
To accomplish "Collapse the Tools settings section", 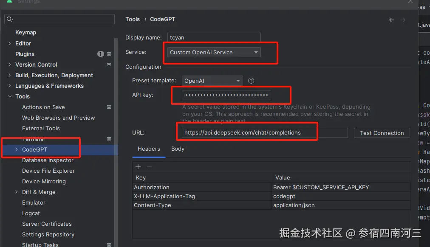I will (10, 96).
